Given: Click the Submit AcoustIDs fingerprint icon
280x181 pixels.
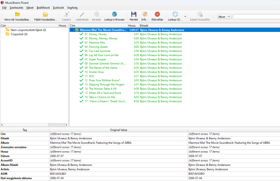Looking at the screenshot, I should tap(200, 14).
